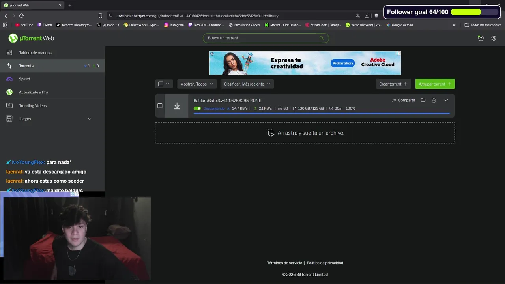Click the search magnifier icon in torrent search
The height and width of the screenshot is (284, 505).
(321, 38)
